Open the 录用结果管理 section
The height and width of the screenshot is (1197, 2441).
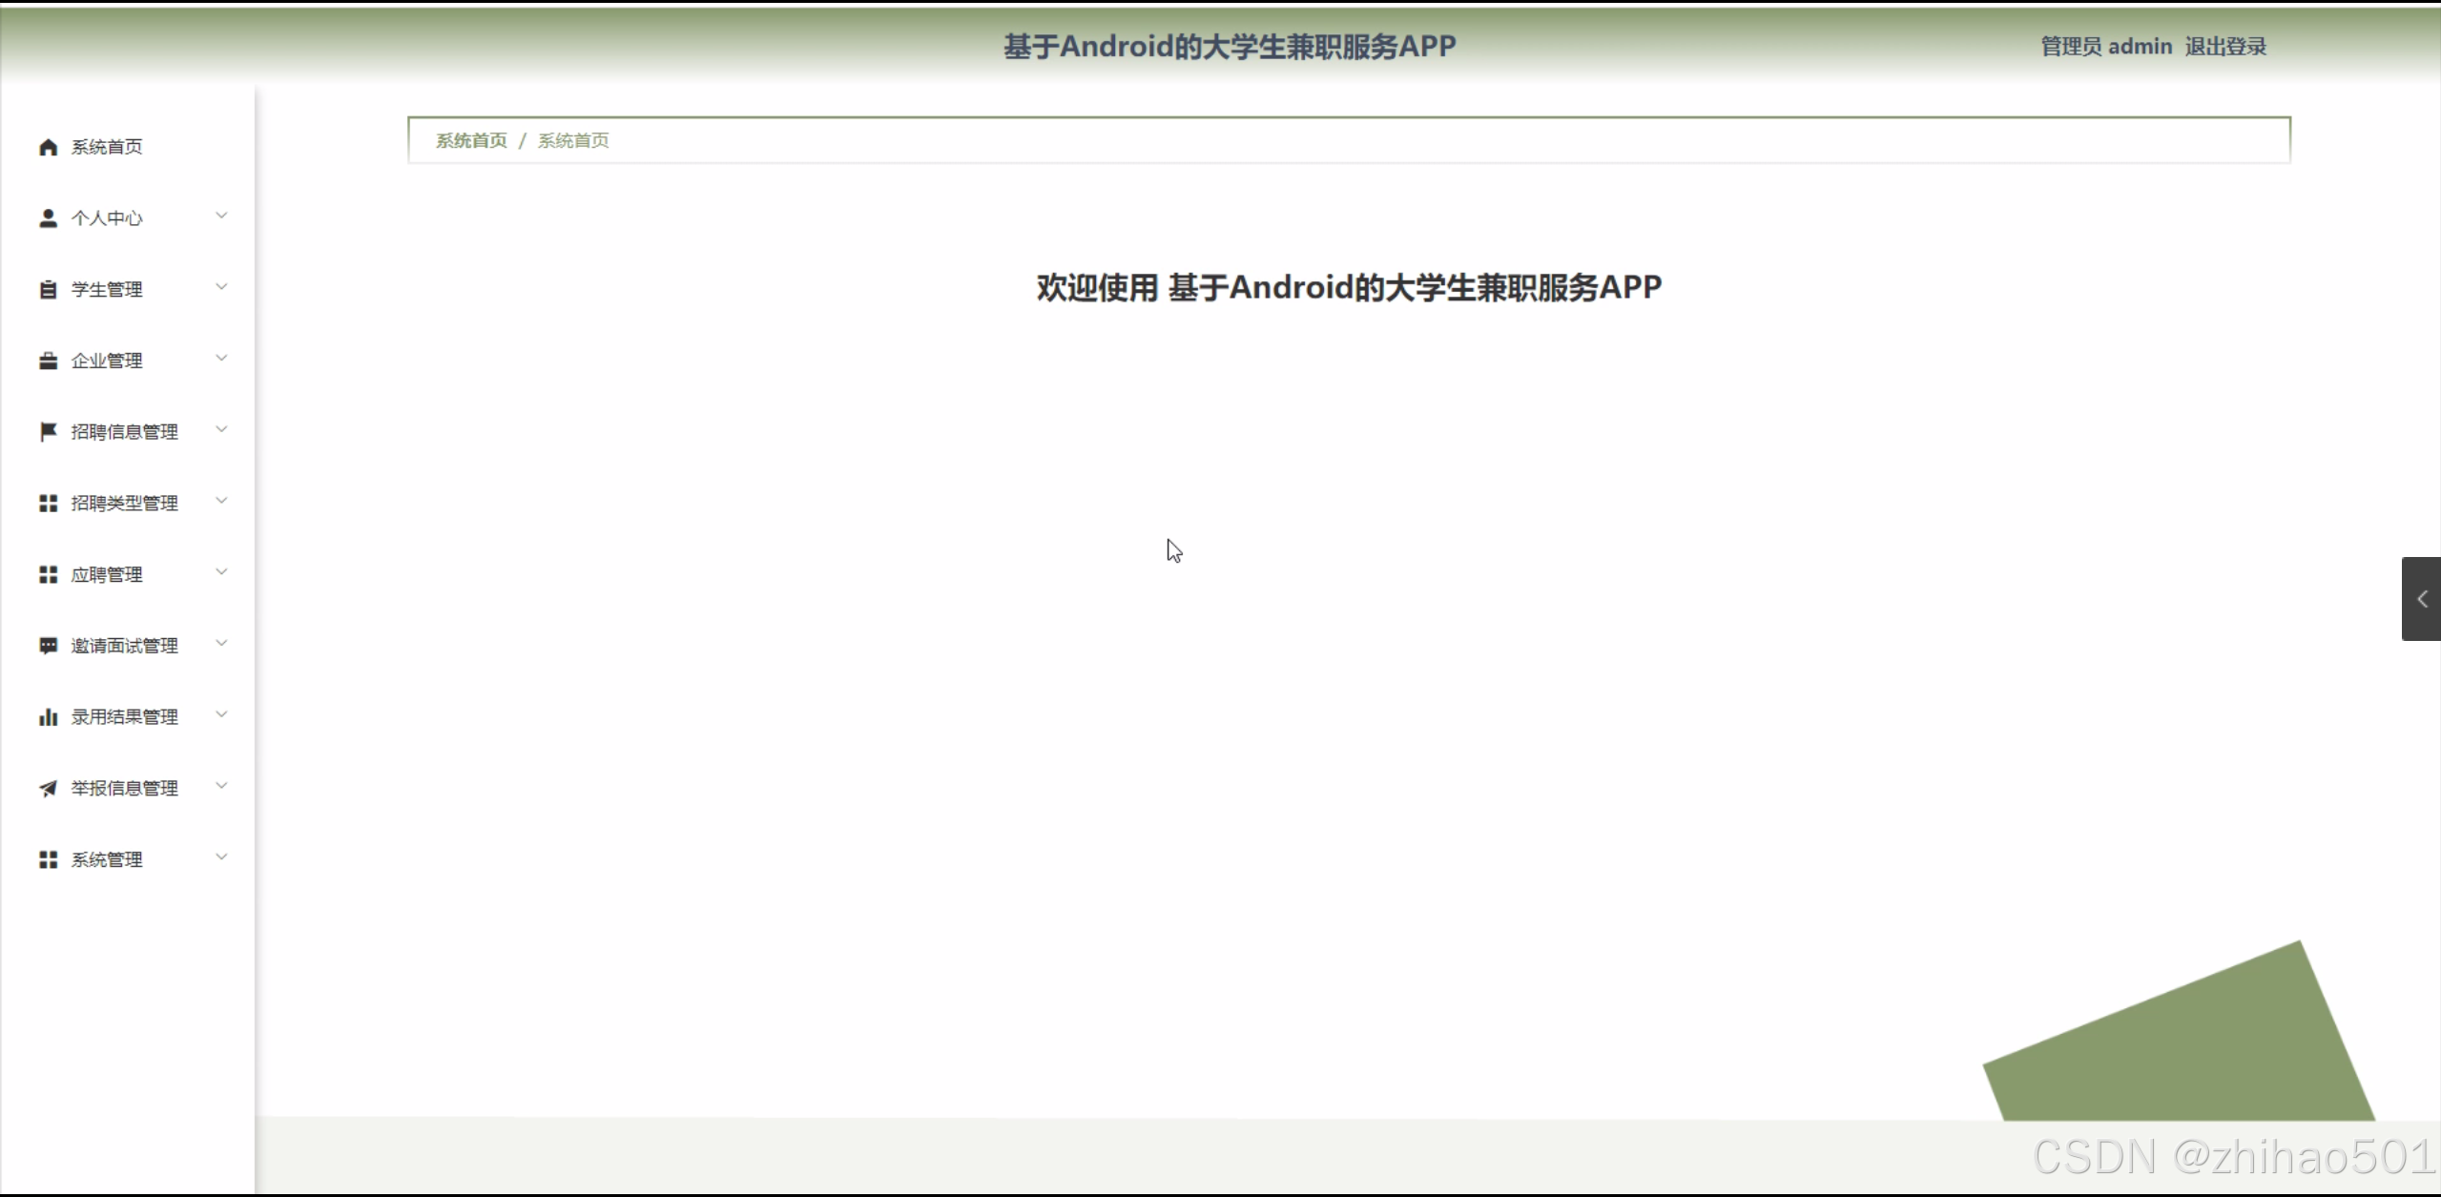coord(124,716)
